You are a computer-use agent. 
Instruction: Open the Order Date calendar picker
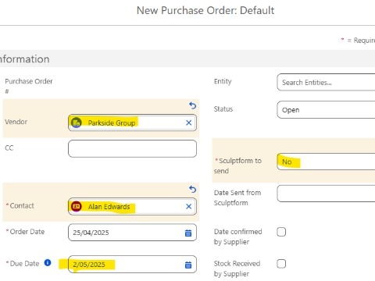tap(188, 233)
